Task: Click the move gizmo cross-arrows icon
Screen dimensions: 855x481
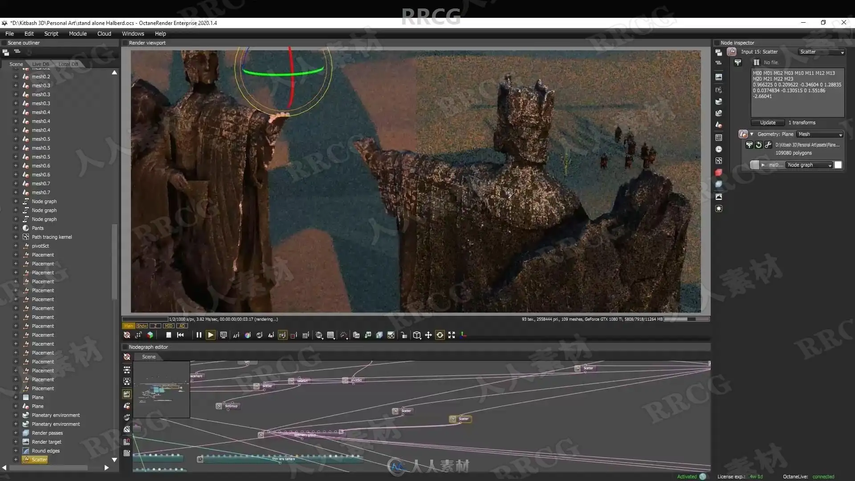Action: pos(428,335)
